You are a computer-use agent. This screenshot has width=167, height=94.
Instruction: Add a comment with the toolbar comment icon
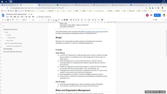(x=64, y=20)
